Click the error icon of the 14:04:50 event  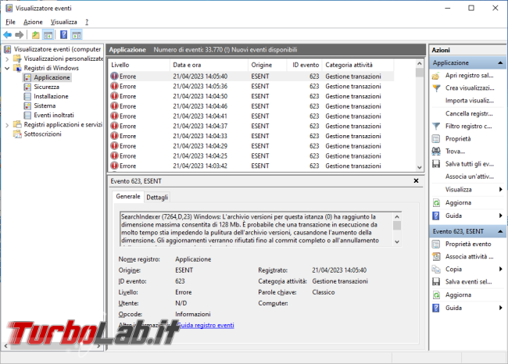pos(114,96)
